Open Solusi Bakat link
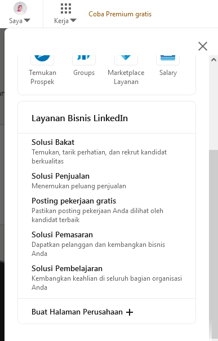This screenshot has width=218, height=341. coord(53,142)
